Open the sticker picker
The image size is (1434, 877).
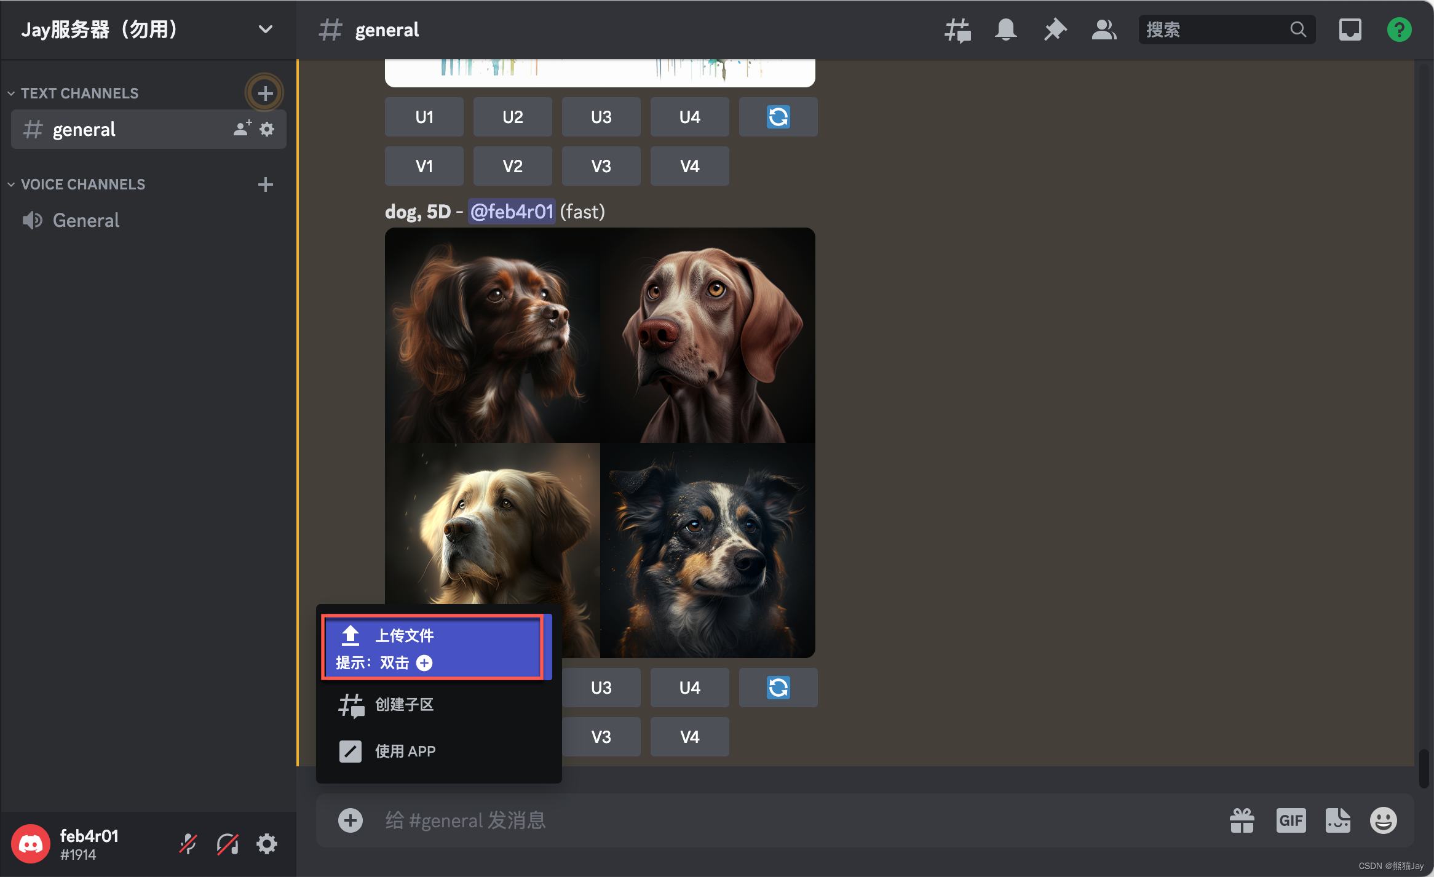point(1338,820)
